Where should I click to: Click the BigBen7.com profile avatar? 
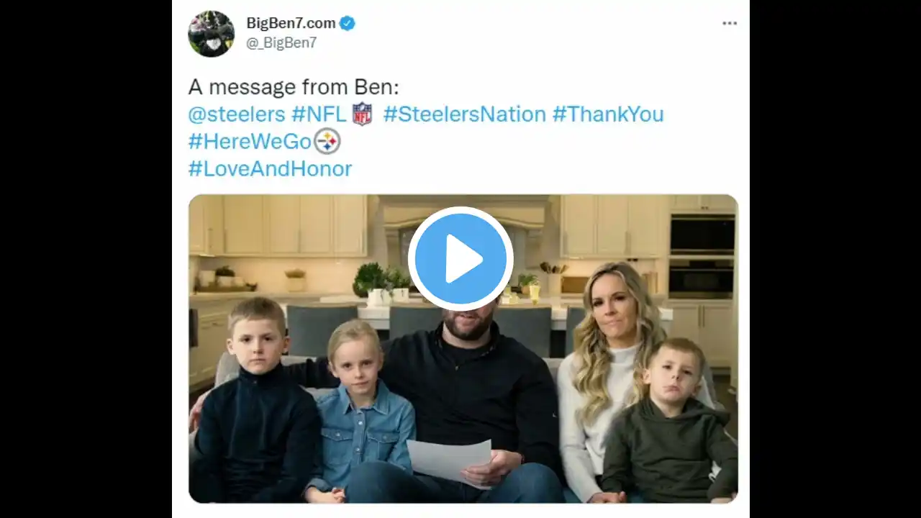pyautogui.click(x=211, y=33)
